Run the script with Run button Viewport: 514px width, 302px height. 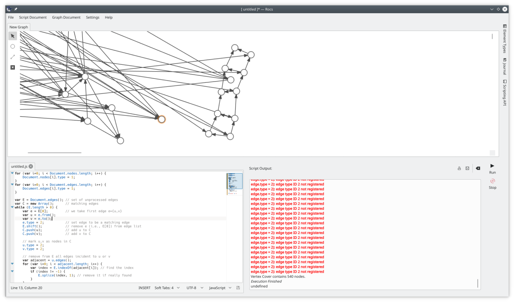[493, 168]
